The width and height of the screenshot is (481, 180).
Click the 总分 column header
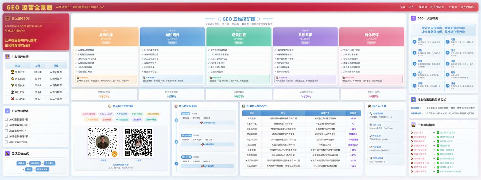coord(38,66)
